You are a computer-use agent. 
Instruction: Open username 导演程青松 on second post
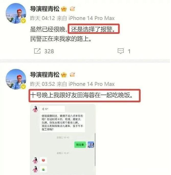[x=45, y=75]
